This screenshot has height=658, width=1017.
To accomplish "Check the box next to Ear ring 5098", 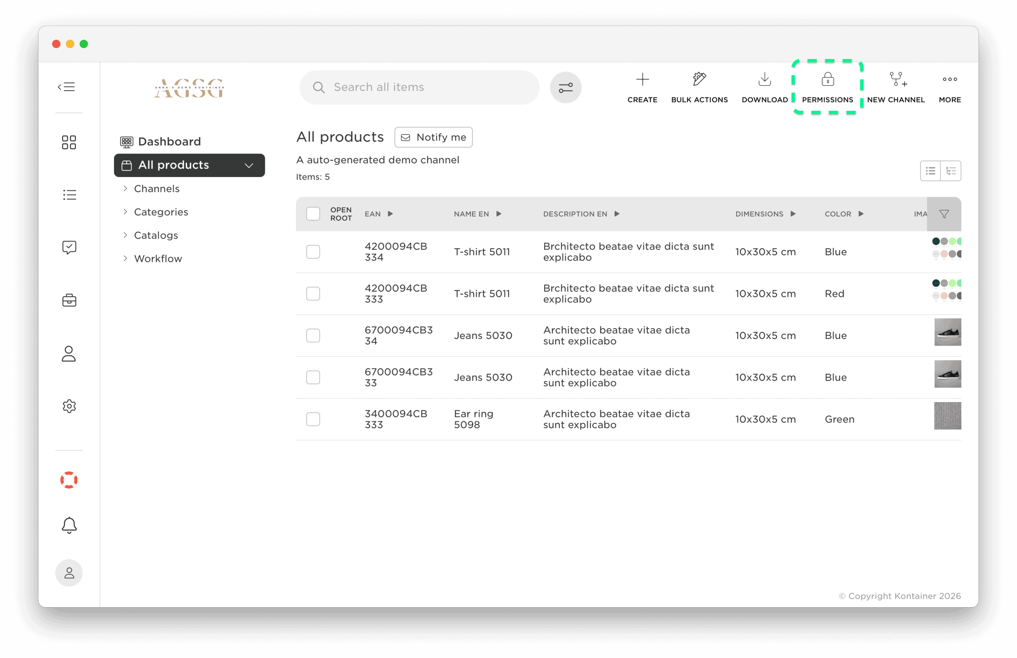I will (x=313, y=419).
